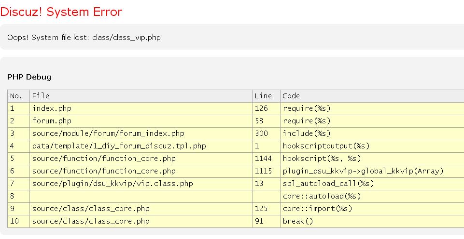
Task: Select the break() code entry
Action: [x=298, y=221]
